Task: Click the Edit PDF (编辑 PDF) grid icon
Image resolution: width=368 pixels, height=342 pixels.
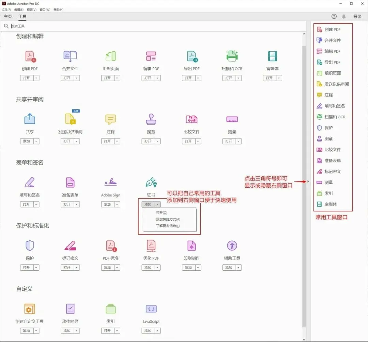Action: (151, 56)
